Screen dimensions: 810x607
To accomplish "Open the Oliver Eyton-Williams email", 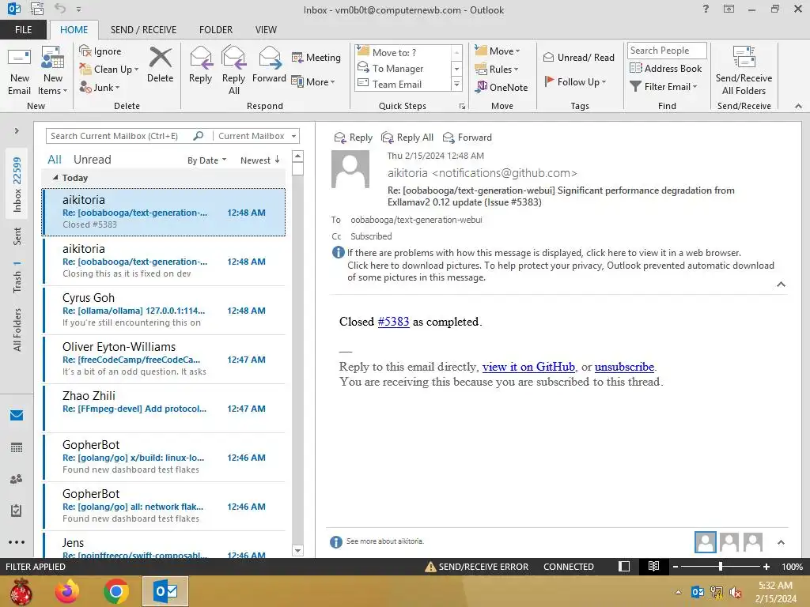I will (165, 360).
